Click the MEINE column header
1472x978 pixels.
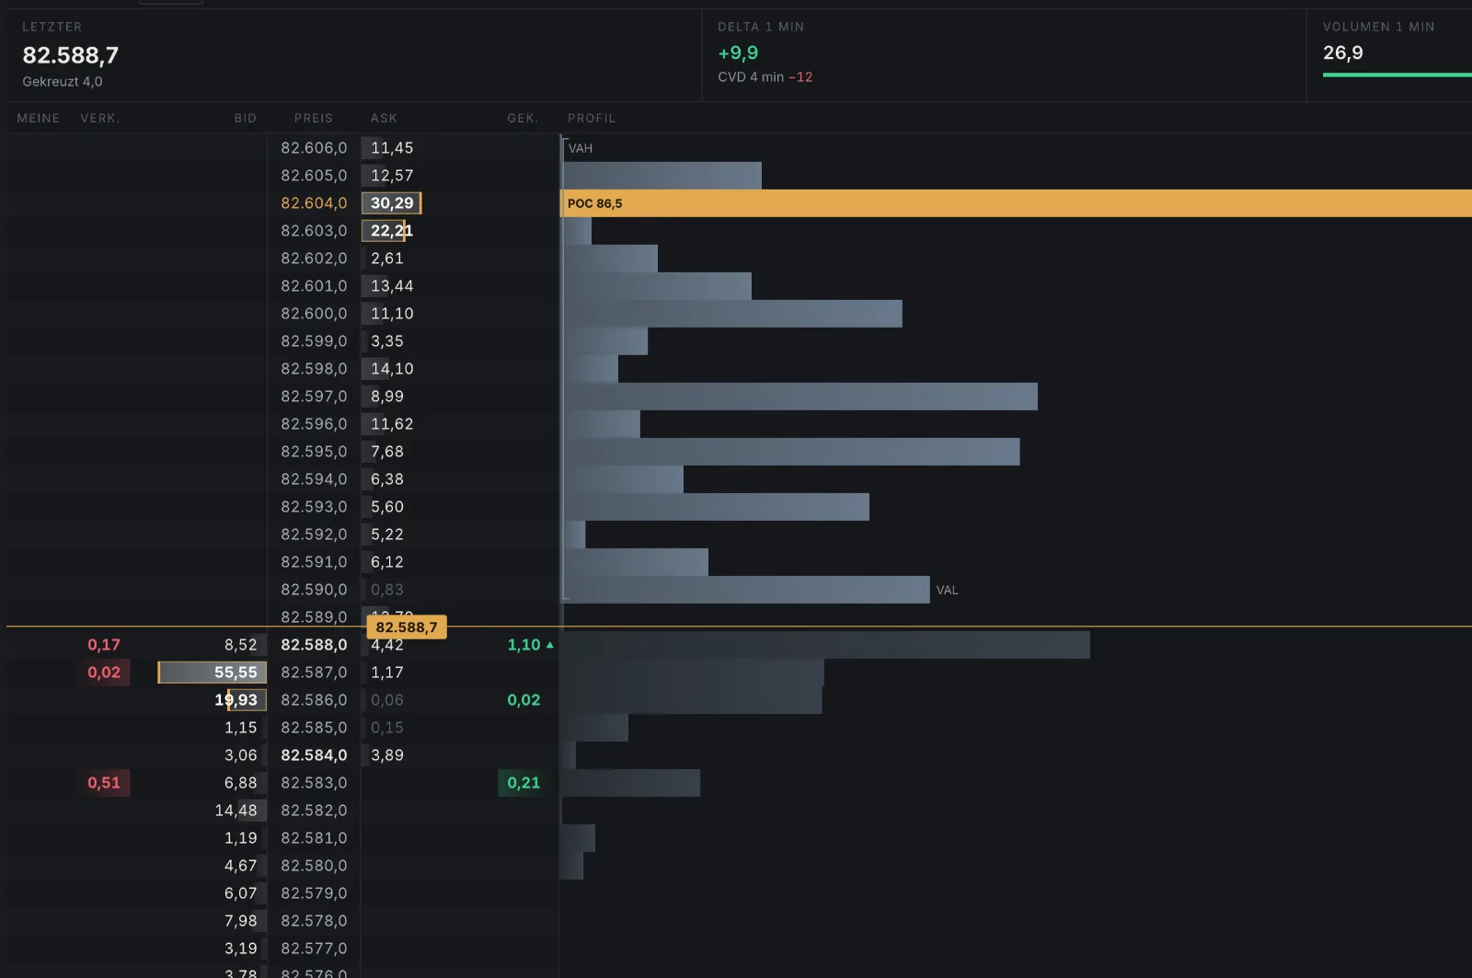pyautogui.click(x=38, y=119)
